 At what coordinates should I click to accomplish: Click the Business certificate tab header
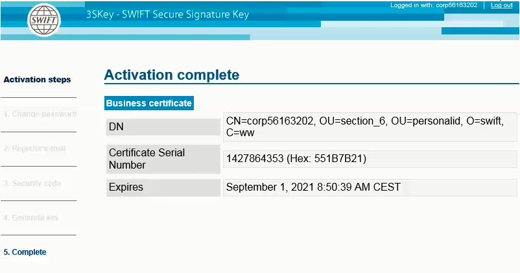149,103
